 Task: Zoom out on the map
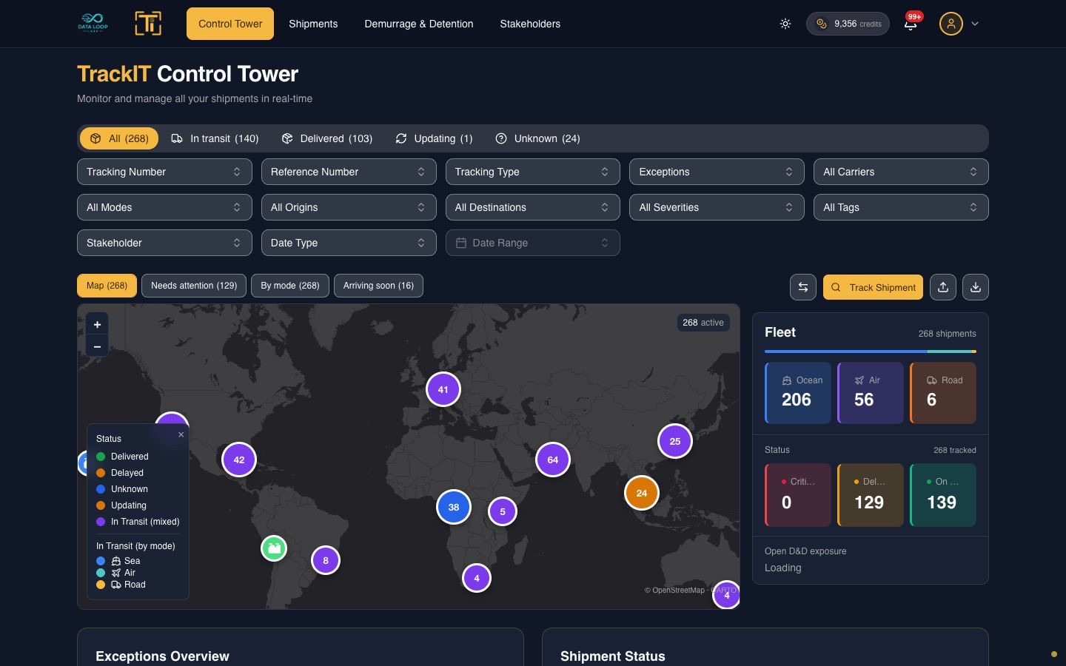click(97, 346)
